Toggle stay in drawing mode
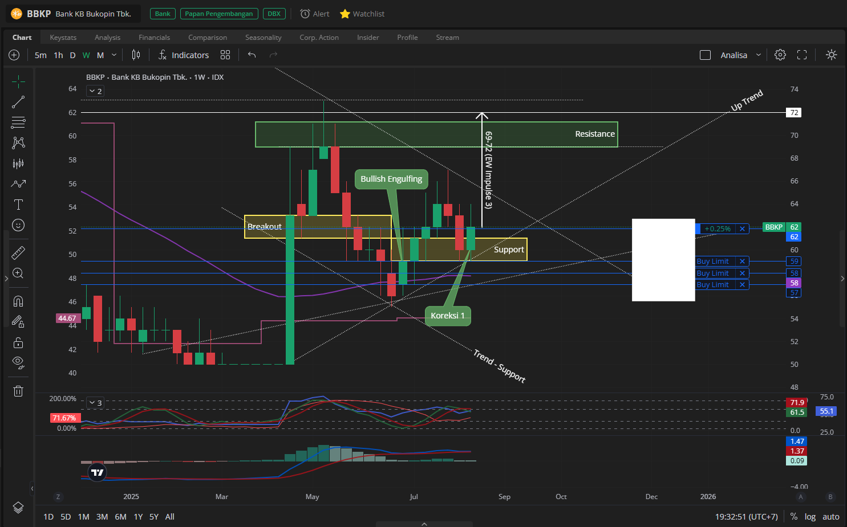The width and height of the screenshot is (847, 527). pyautogui.click(x=18, y=321)
